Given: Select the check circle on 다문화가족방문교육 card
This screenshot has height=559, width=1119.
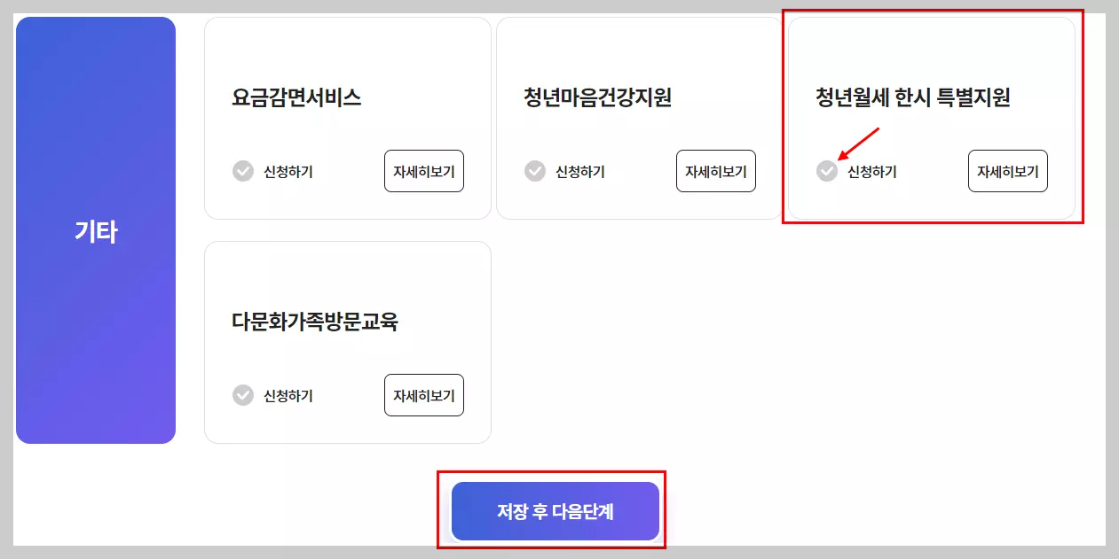Looking at the screenshot, I should pyautogui.click(x=242, y=395).
